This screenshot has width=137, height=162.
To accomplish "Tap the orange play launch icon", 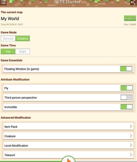I will pos(69,160).
